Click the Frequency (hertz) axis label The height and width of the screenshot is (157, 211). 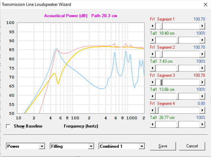point(81,126)
